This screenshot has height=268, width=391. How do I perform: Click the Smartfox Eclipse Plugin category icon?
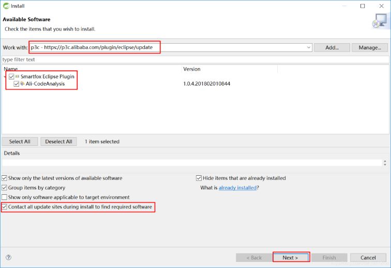(17, 76)
